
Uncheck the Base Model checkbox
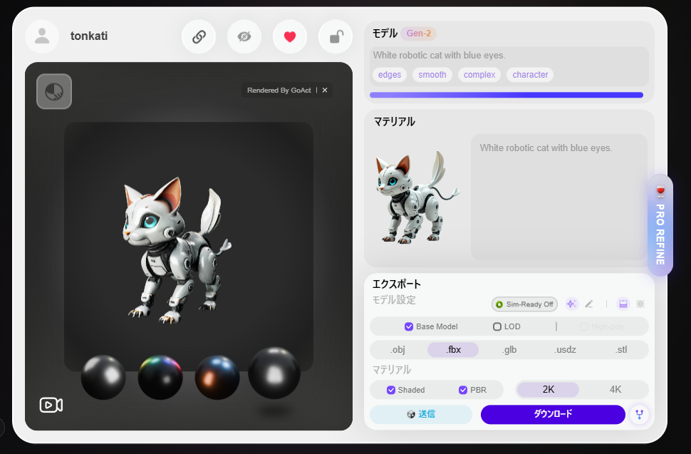pyautogui.click(x=409, y=326)
